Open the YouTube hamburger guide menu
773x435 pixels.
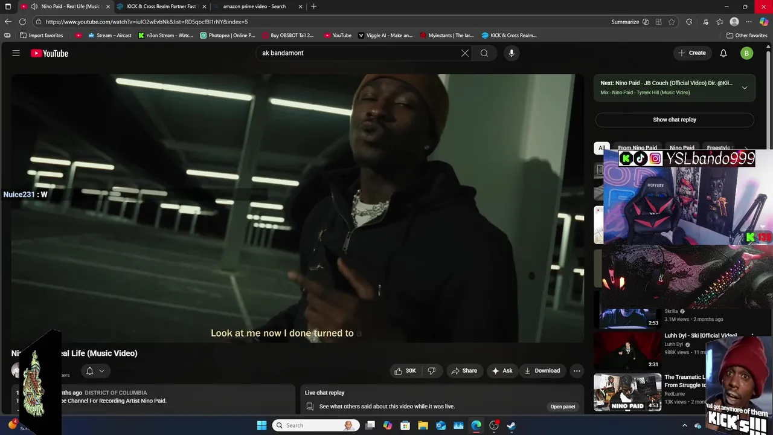pyautogui.click(x=16, y=53)
